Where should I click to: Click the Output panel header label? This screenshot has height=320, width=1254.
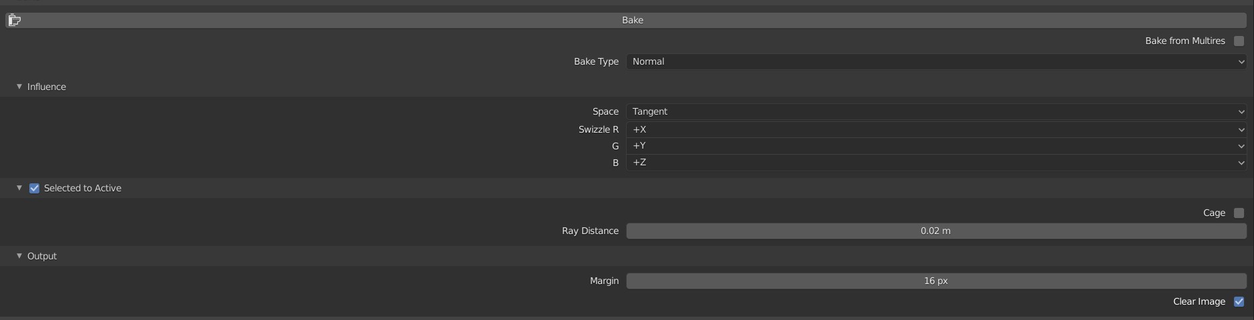point(42,256)
